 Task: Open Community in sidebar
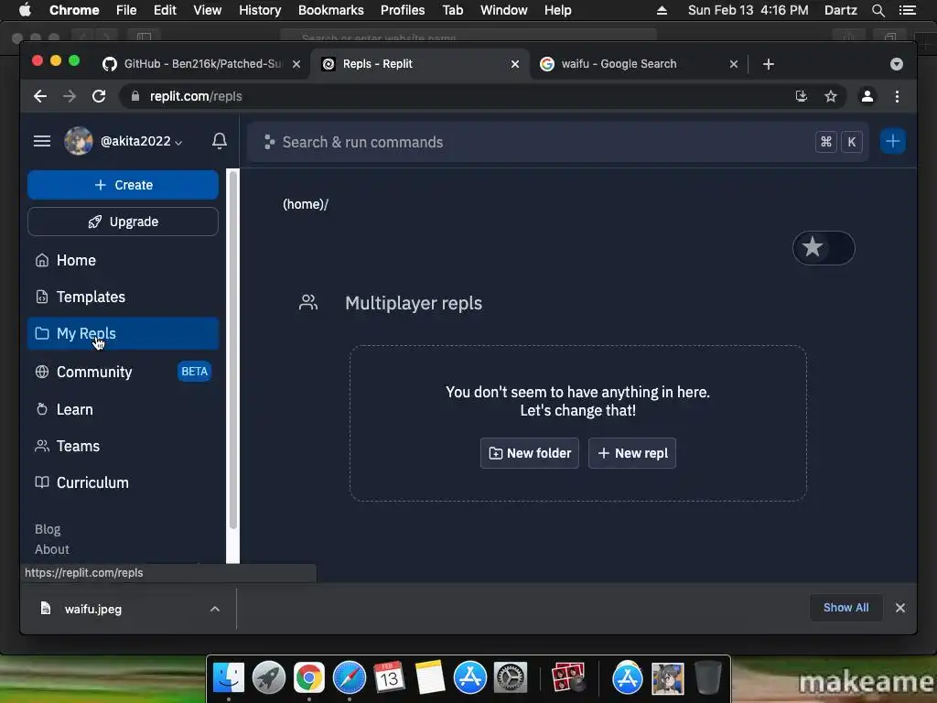(124, 372)
